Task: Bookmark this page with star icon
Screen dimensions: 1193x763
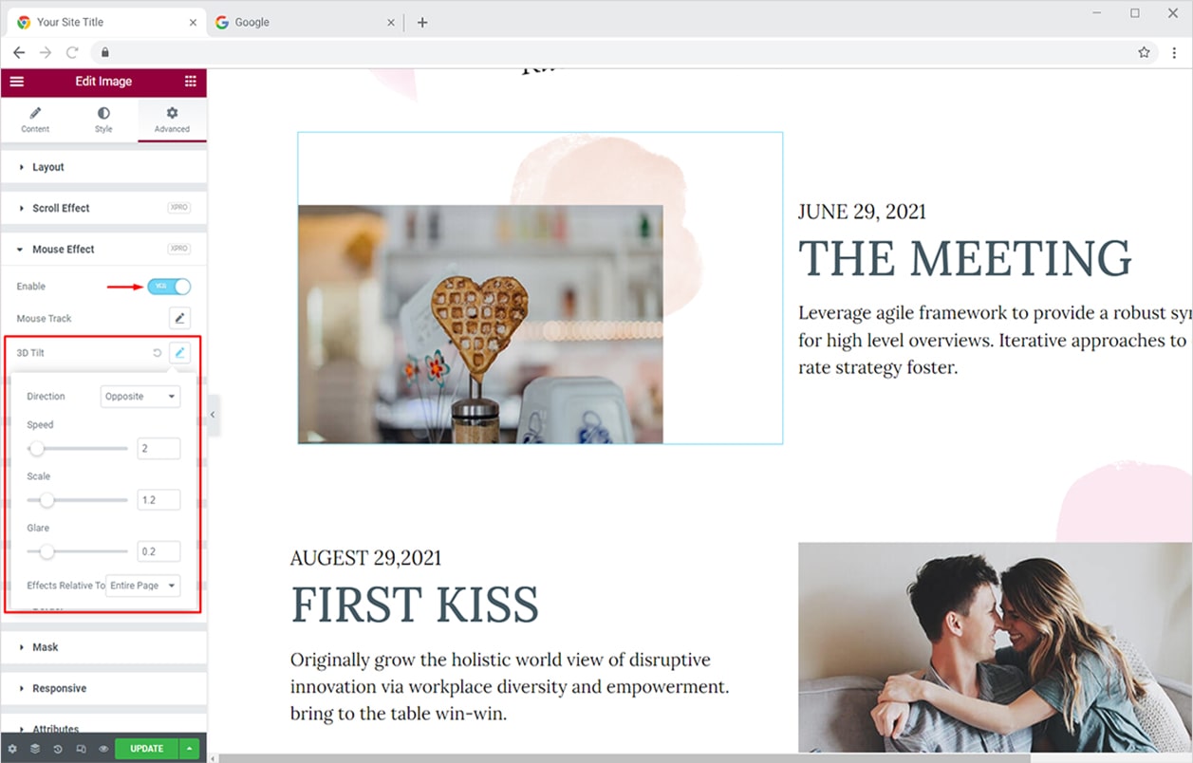Action: coord(1144,52)
